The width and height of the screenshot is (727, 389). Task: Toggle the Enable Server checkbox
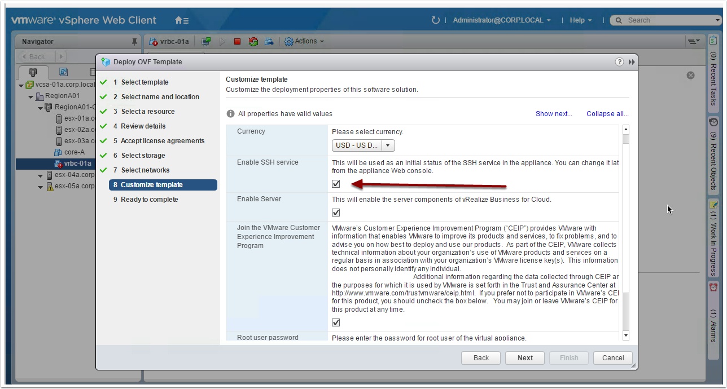click(336, 213)
